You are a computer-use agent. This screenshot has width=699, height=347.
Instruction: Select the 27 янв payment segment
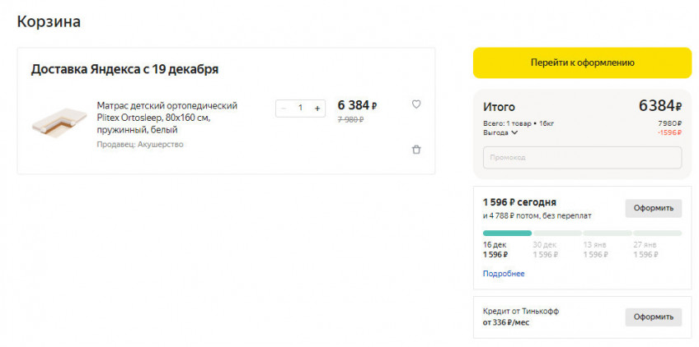coord(657,234)
